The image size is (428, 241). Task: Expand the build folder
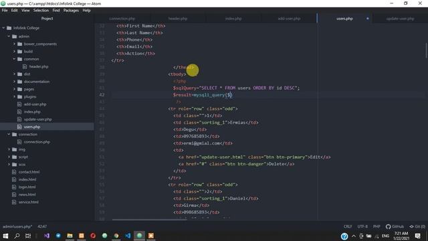(x=14, y=52)
